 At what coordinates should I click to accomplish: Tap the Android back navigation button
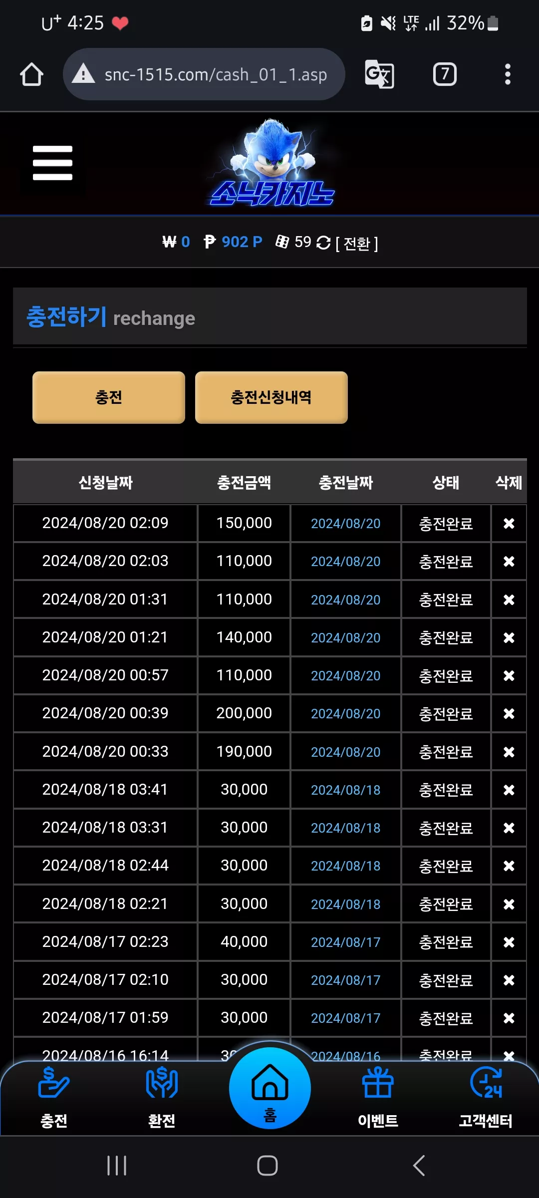[x=419, y=1166]
